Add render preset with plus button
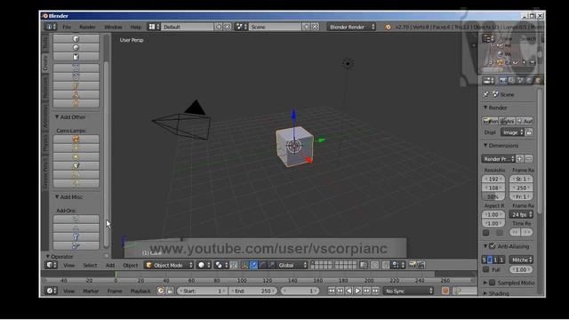 519,159
